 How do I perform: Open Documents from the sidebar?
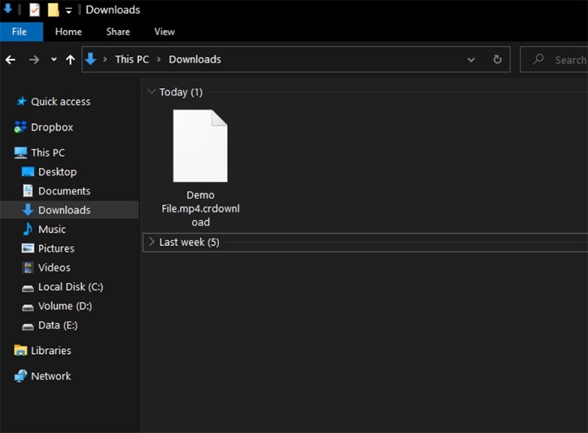[64, 191]
